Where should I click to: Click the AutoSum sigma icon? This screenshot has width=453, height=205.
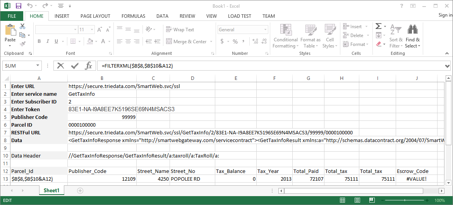(x=378, y=26)
